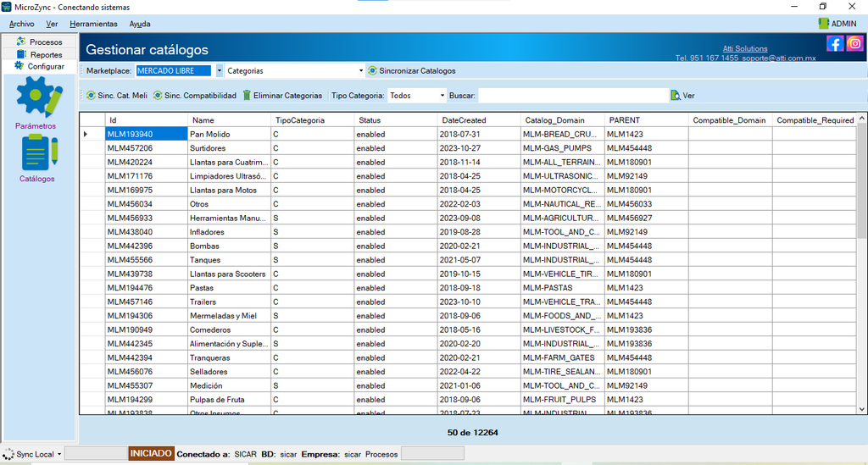
Task: Click the INICIADO status button
Action: [151, 453]
